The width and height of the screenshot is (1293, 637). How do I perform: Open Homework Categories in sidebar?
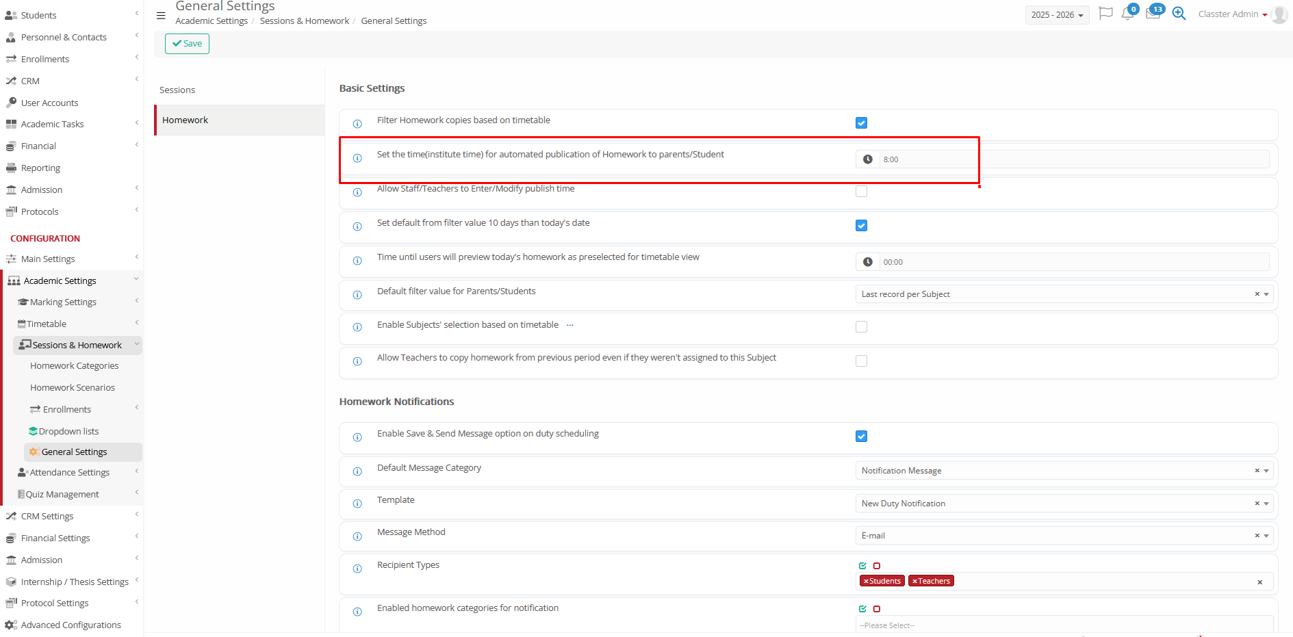(x=74, y=366)
